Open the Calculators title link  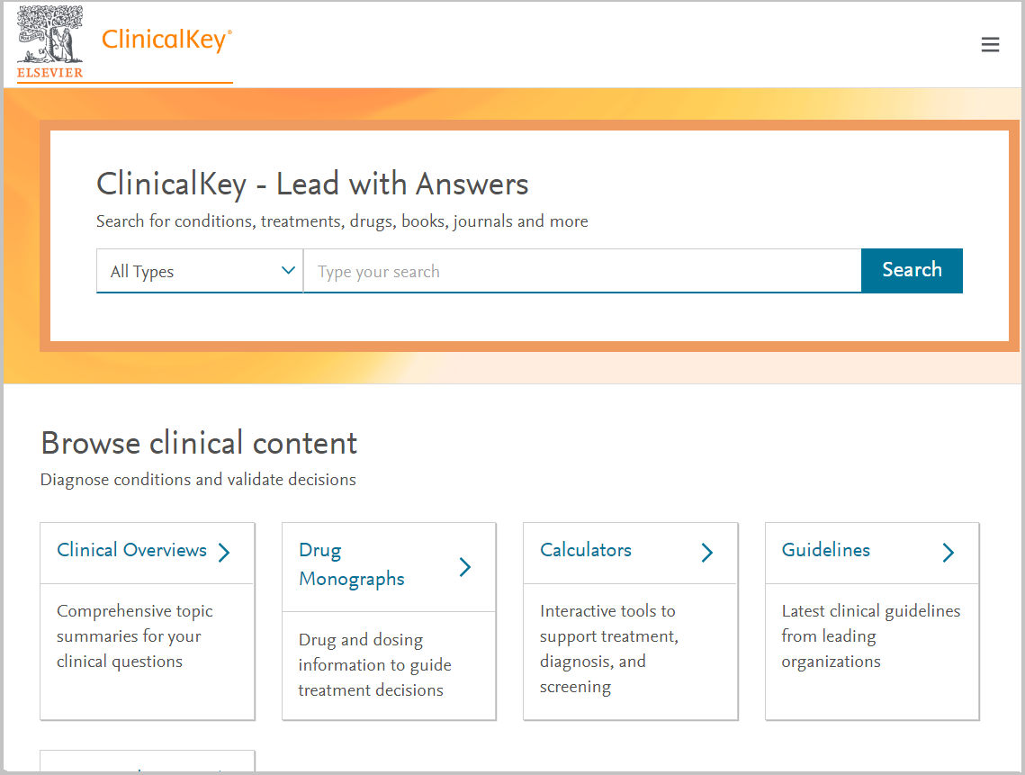click(586, 550)
